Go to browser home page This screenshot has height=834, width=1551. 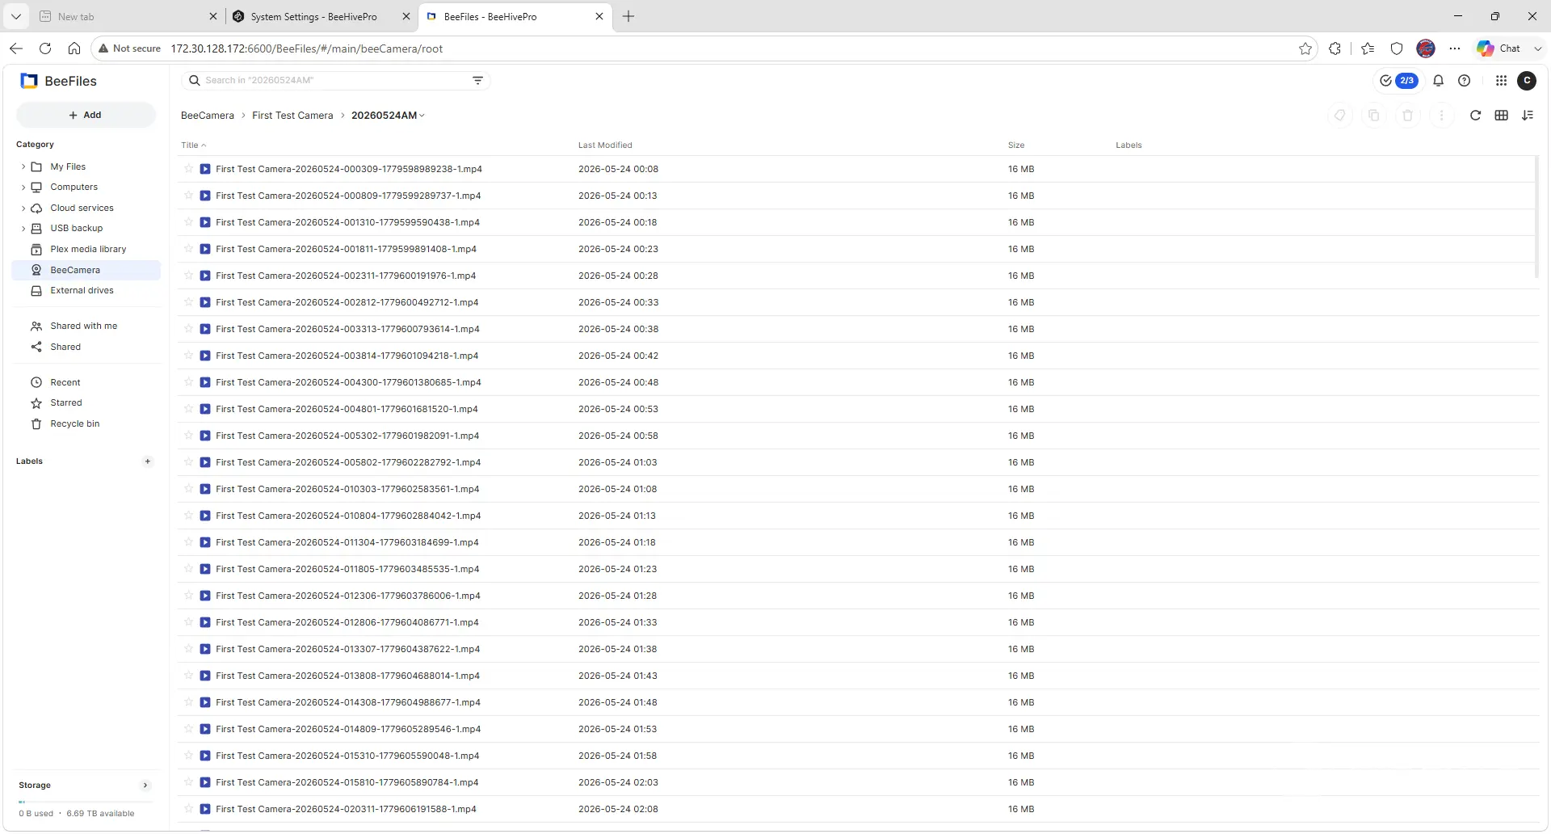pyautogui.click(x=74, y=48)
